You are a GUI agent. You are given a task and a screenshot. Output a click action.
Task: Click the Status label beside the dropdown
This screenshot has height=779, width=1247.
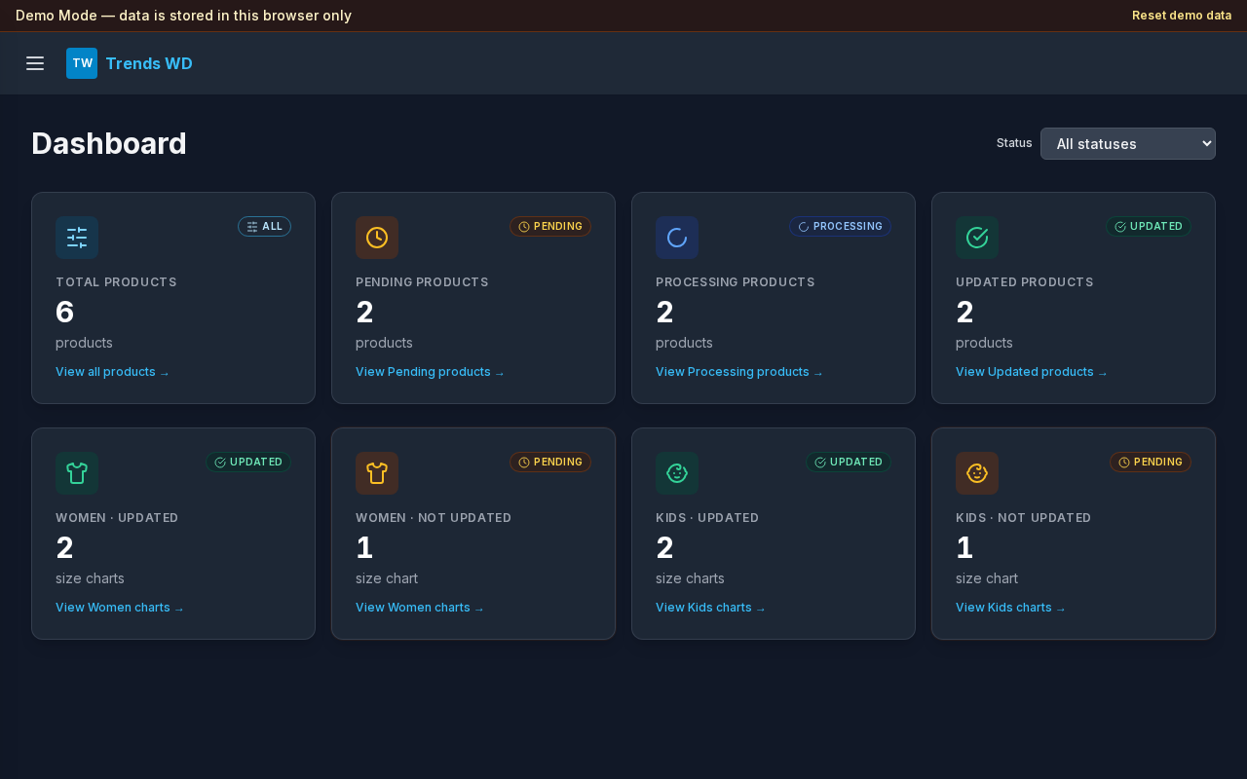click(1014, 143)
